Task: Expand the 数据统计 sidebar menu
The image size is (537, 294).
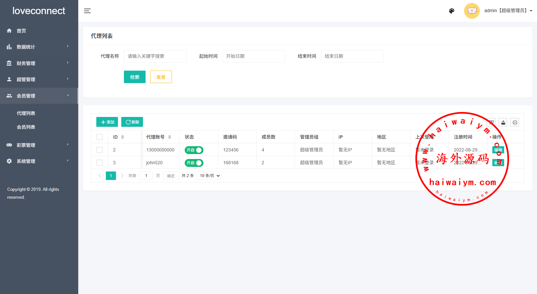Action: tap(39, 47)
